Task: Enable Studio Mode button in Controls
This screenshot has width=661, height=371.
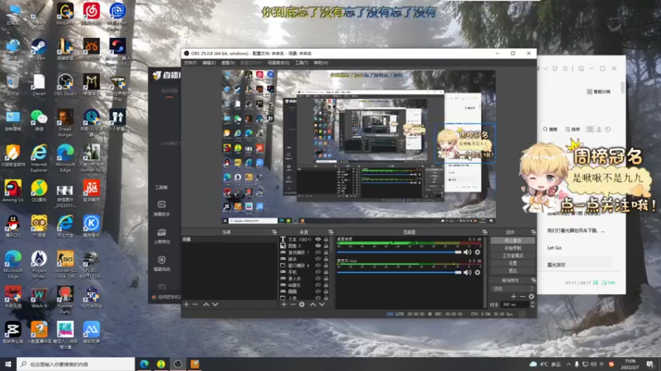Action: (x=512, y=256)
